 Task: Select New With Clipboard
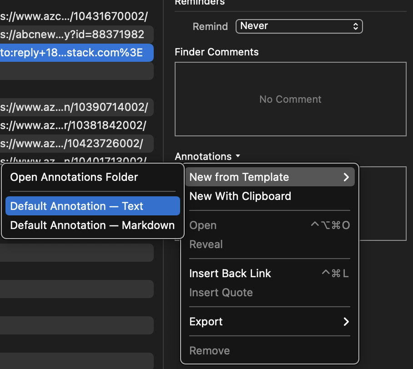click(240, 196)
